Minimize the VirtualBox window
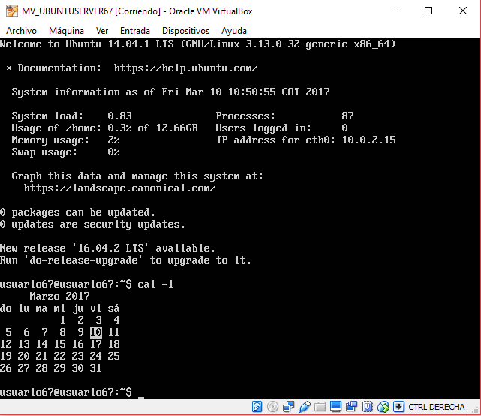Screen dimensions: 481x416 [395, 11]
